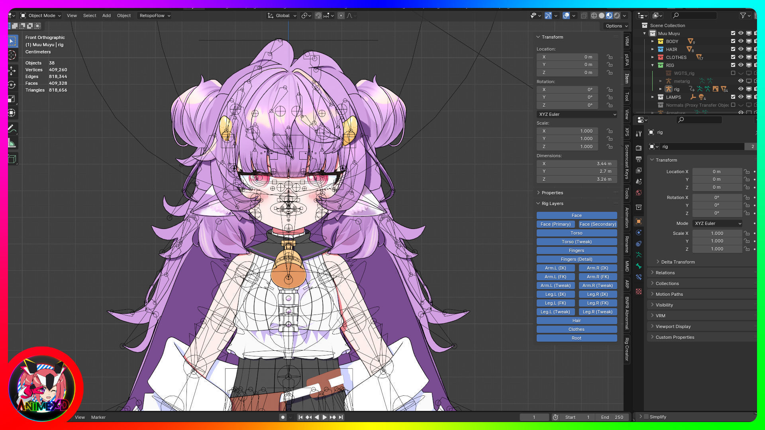
Task: Open the Add menu
Action: (x=106, y=16)
